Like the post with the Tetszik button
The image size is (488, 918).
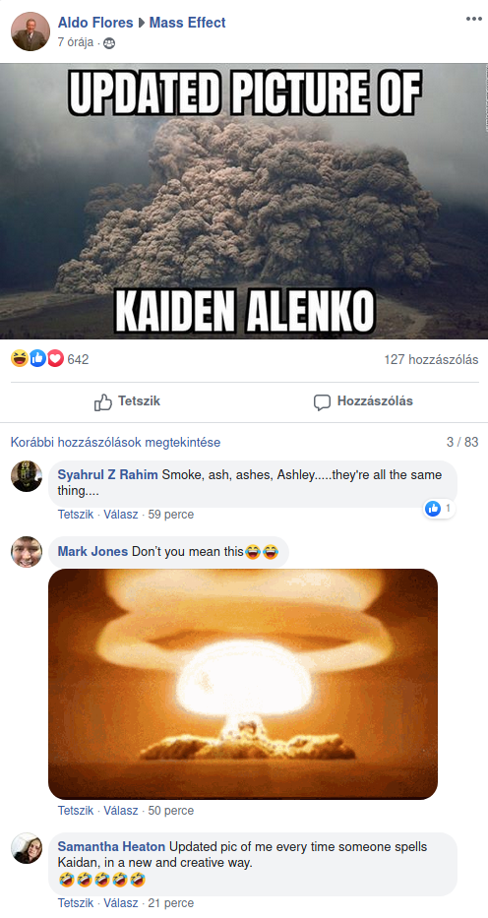coord(127,401)
